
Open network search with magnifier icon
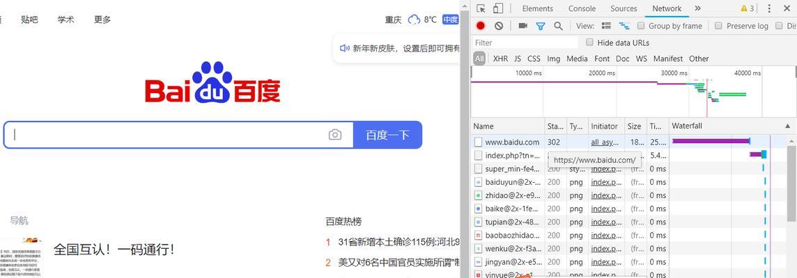click(558, 26)
